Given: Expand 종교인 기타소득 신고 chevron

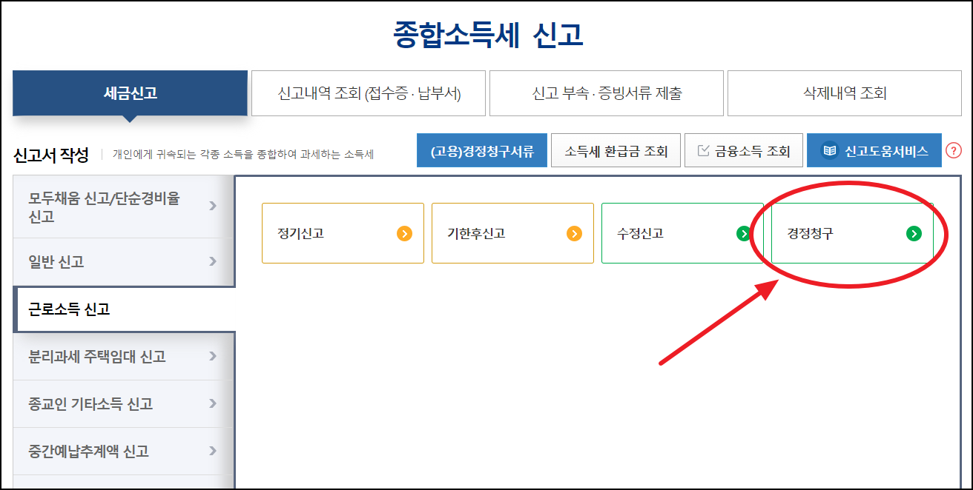Looking at the screenshot, I should (x=213, y=403).
